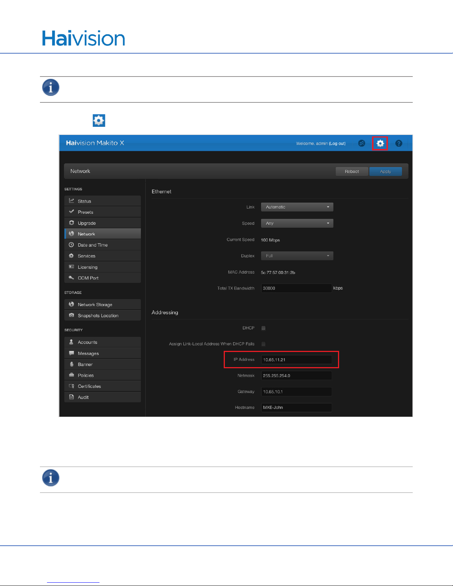Open the Speed dropdown set to Any
Screen dimensions: 453x586
(x=297, y=223)
